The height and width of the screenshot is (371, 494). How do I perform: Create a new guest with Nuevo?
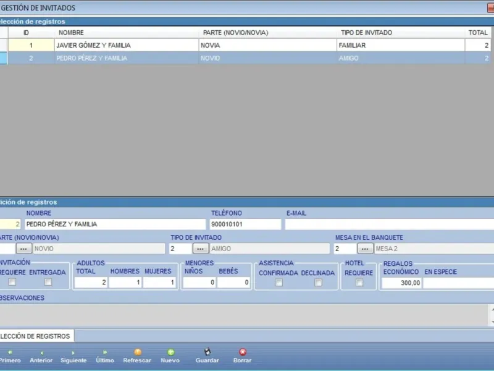pyautogui.click(x=170, y=356)
